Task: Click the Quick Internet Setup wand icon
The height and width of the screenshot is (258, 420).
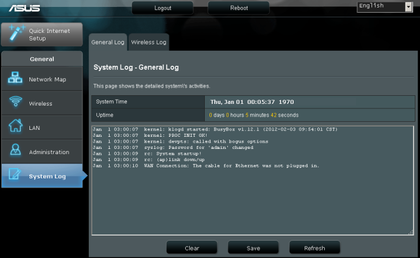Action: point(17,33)
